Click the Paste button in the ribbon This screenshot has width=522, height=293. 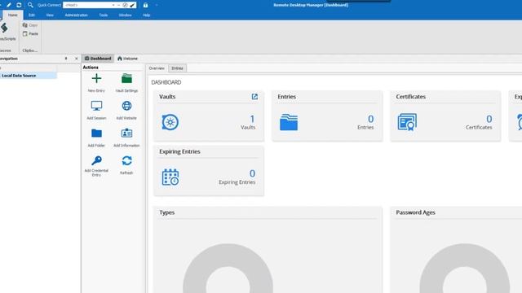tap(30, 33)
